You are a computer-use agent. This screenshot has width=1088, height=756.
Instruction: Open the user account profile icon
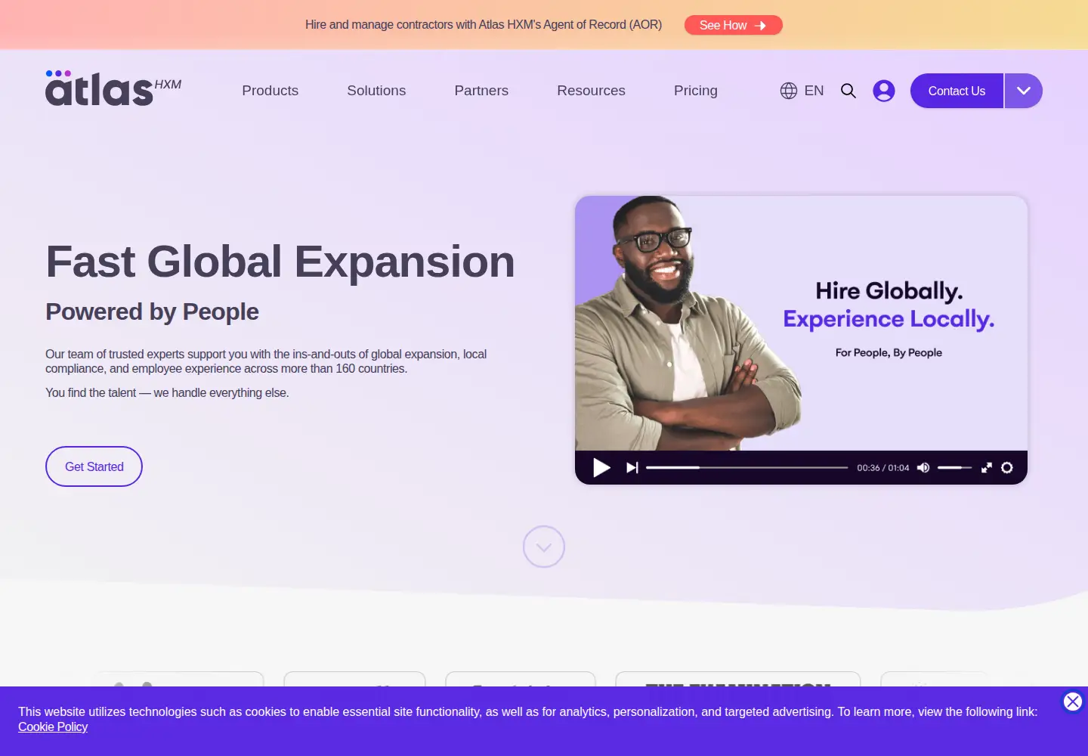[x=884, y=91]
